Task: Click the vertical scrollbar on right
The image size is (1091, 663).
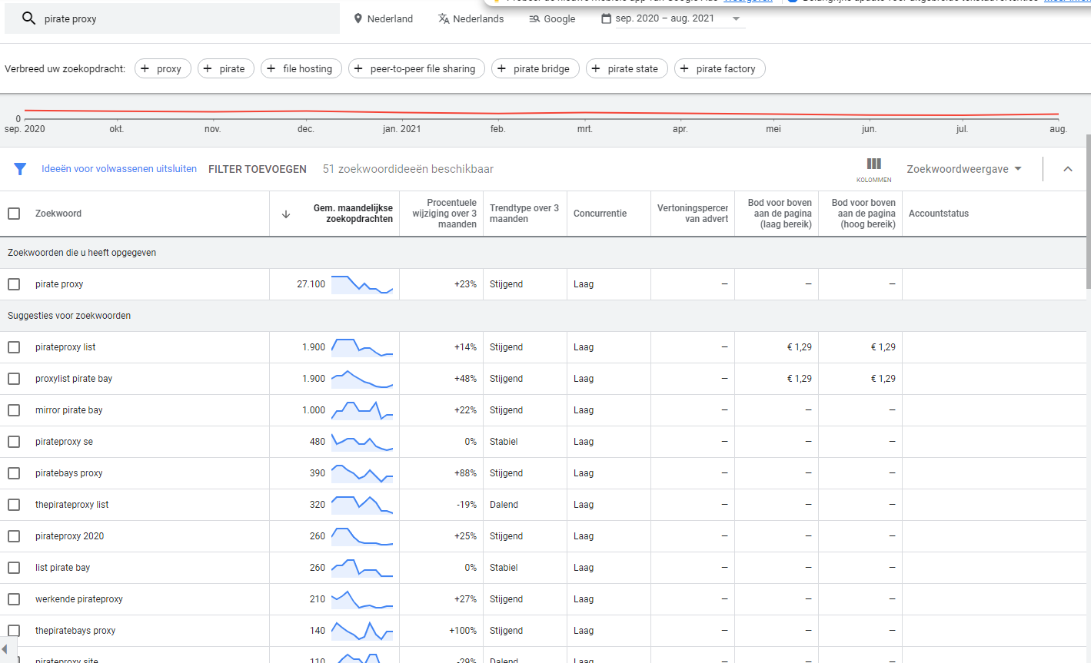Action: [x=1088, y=211]
